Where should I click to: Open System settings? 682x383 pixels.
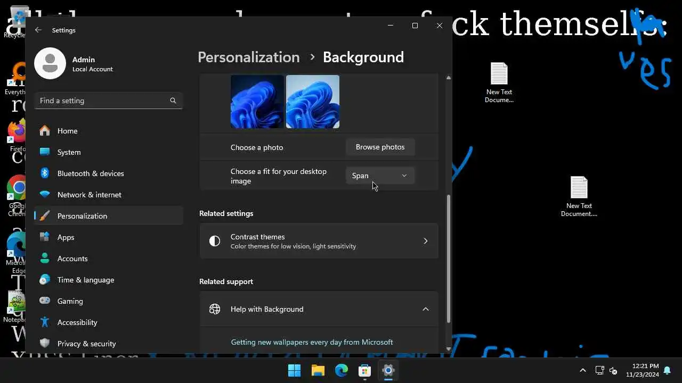click(109, 152)
